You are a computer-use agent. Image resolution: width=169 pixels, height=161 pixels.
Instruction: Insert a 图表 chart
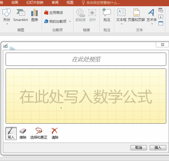coord(35,15)
